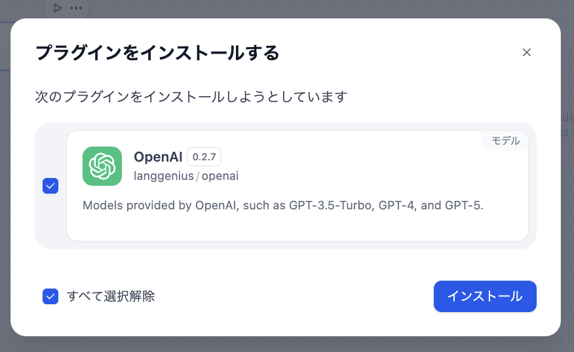Click the openai repository name
This screenshot has width=574, height=352.
click(220, 176)
